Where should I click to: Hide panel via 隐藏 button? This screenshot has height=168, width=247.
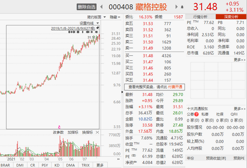(x=115, y=17)
